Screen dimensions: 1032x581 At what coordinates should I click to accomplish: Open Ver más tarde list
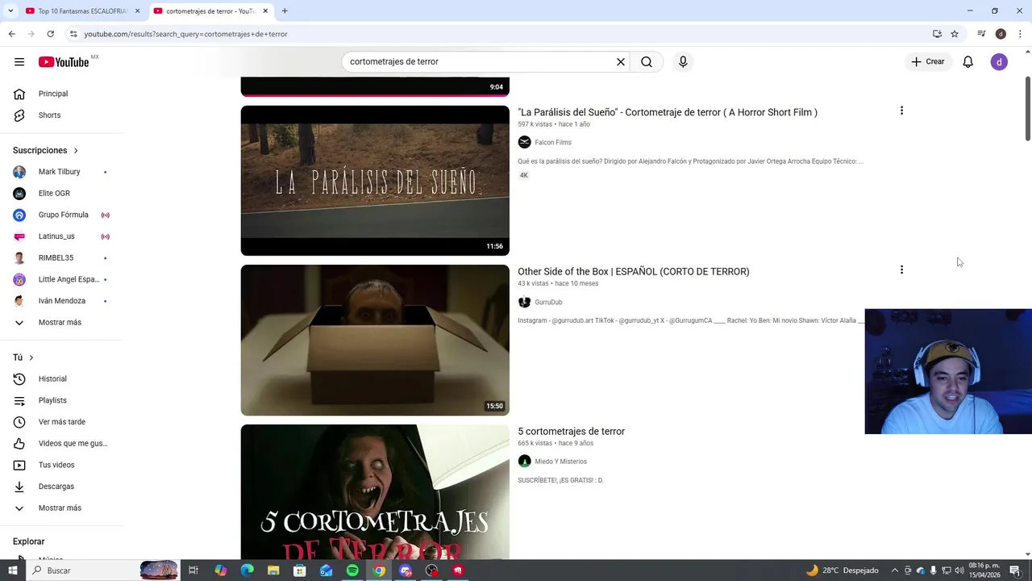[61, 422]
